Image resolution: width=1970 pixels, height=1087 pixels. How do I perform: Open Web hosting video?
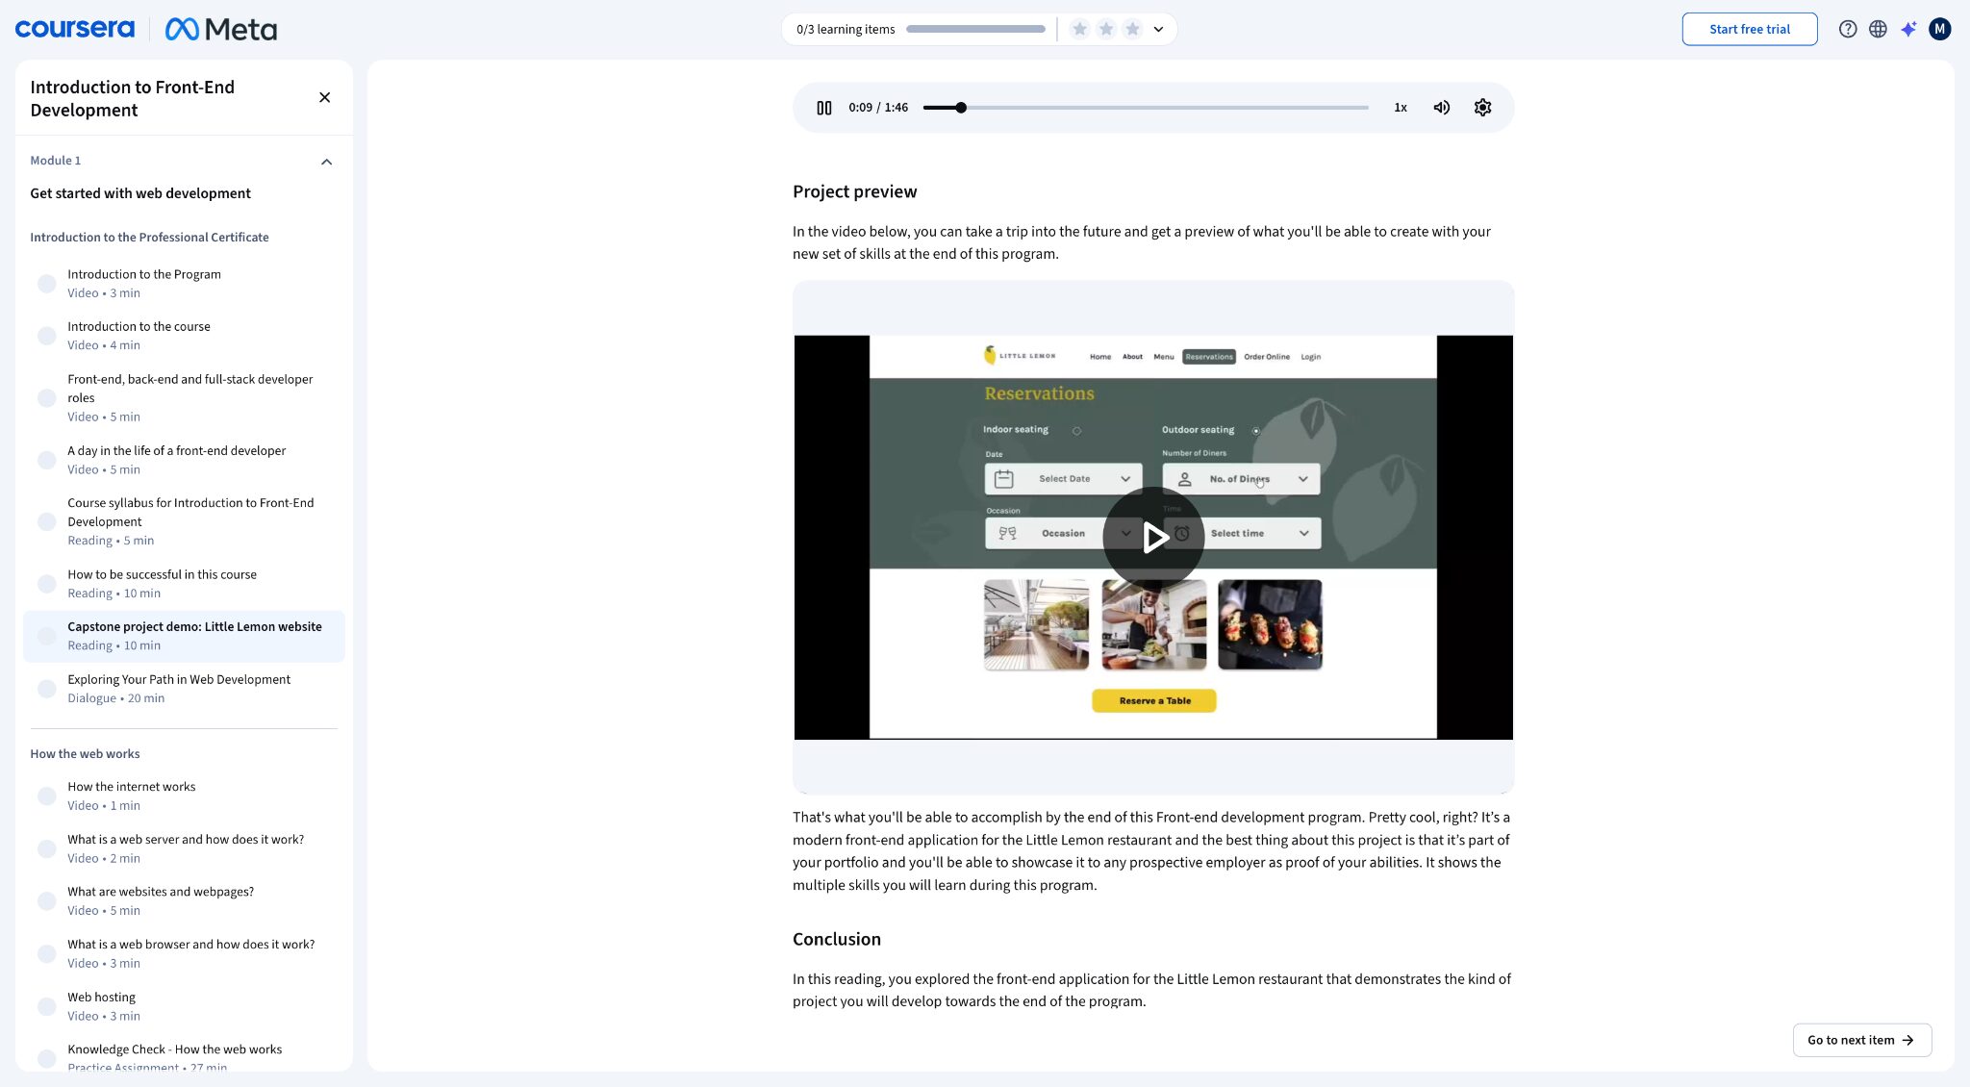[x=184, y=1006]
